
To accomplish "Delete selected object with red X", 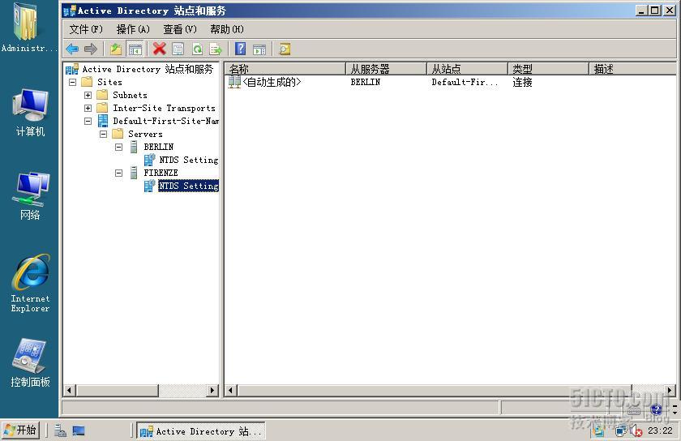I will coord(160,49).
